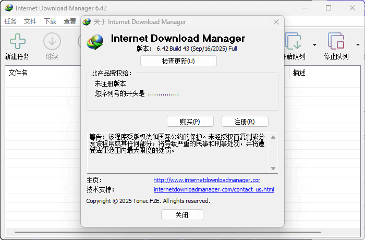Minimize the main IDM window
The image size is (365, 240).
305,8
